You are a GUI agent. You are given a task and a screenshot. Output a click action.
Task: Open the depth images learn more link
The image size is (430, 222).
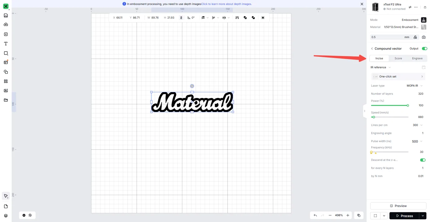click(x=226, y=4)
